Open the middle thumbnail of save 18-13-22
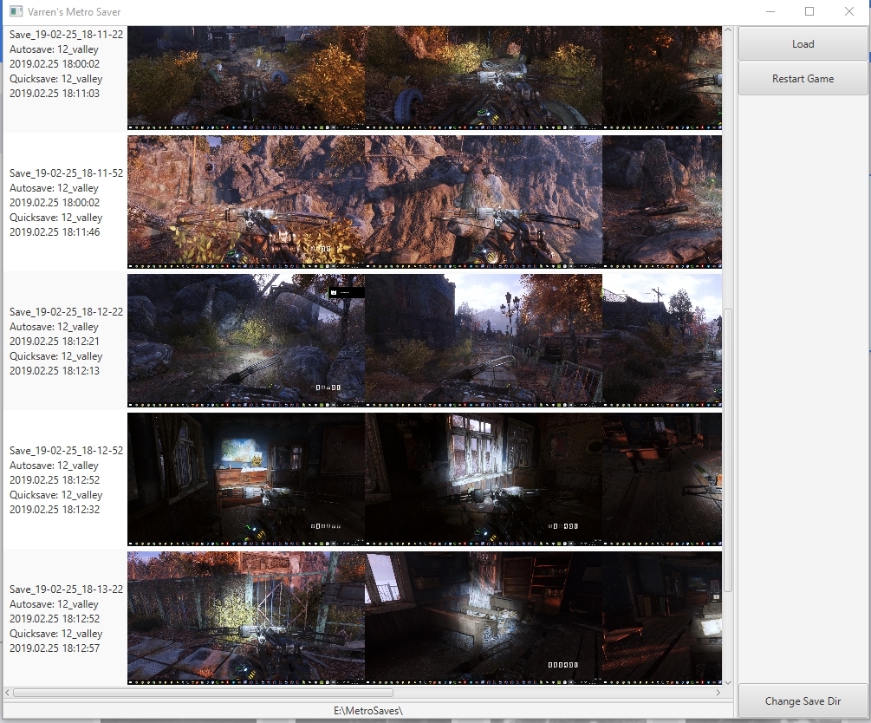 point(484,618)
